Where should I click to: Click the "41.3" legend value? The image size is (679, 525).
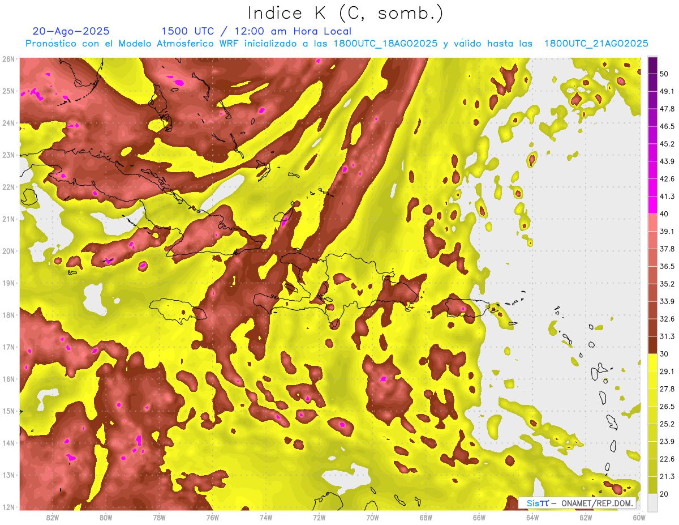point(667,197)
